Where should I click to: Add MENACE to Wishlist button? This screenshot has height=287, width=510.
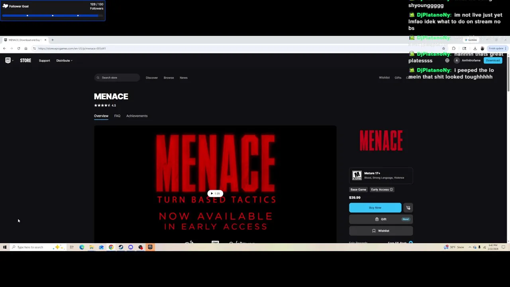pyautogui.click(x=381, y=231)
